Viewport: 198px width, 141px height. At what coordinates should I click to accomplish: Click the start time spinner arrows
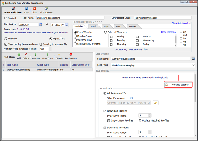click(x=67, y=25)
